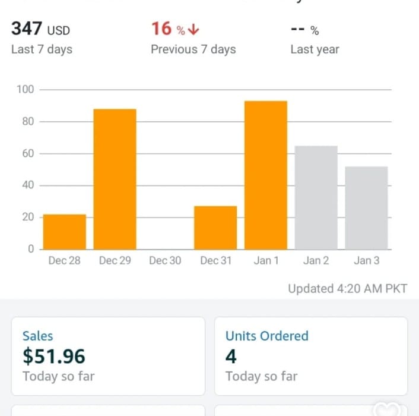
Task: Tap the tall orange Dec 29 bar
Action: [x=115, y=178]
